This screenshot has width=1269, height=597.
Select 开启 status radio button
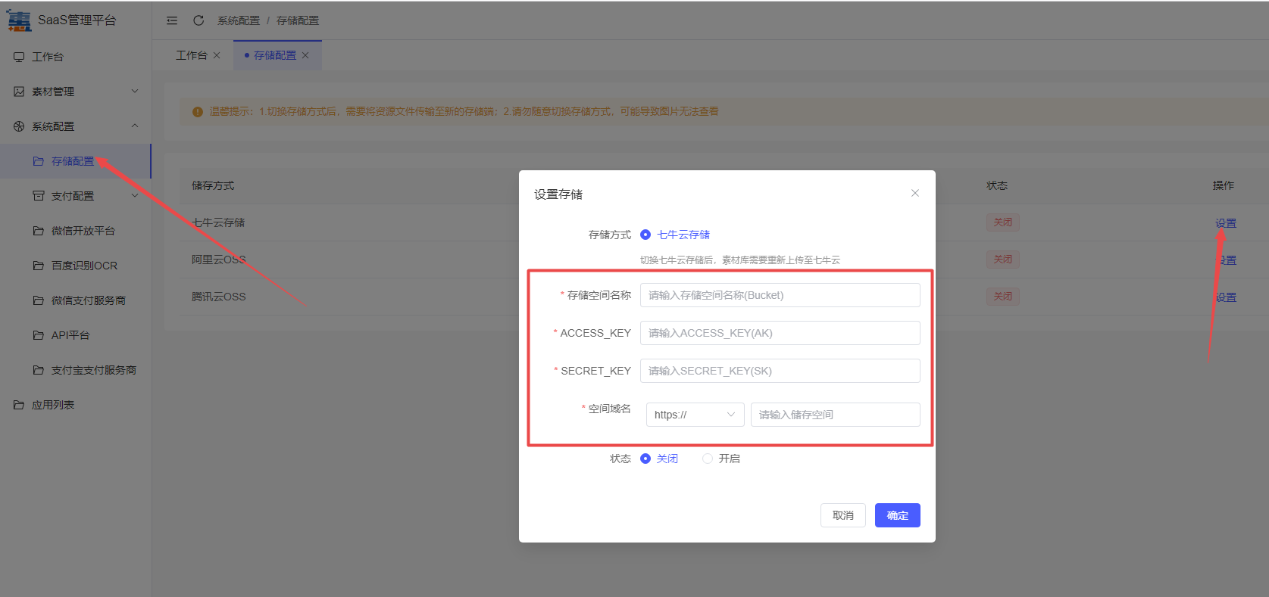click(708, 459)
